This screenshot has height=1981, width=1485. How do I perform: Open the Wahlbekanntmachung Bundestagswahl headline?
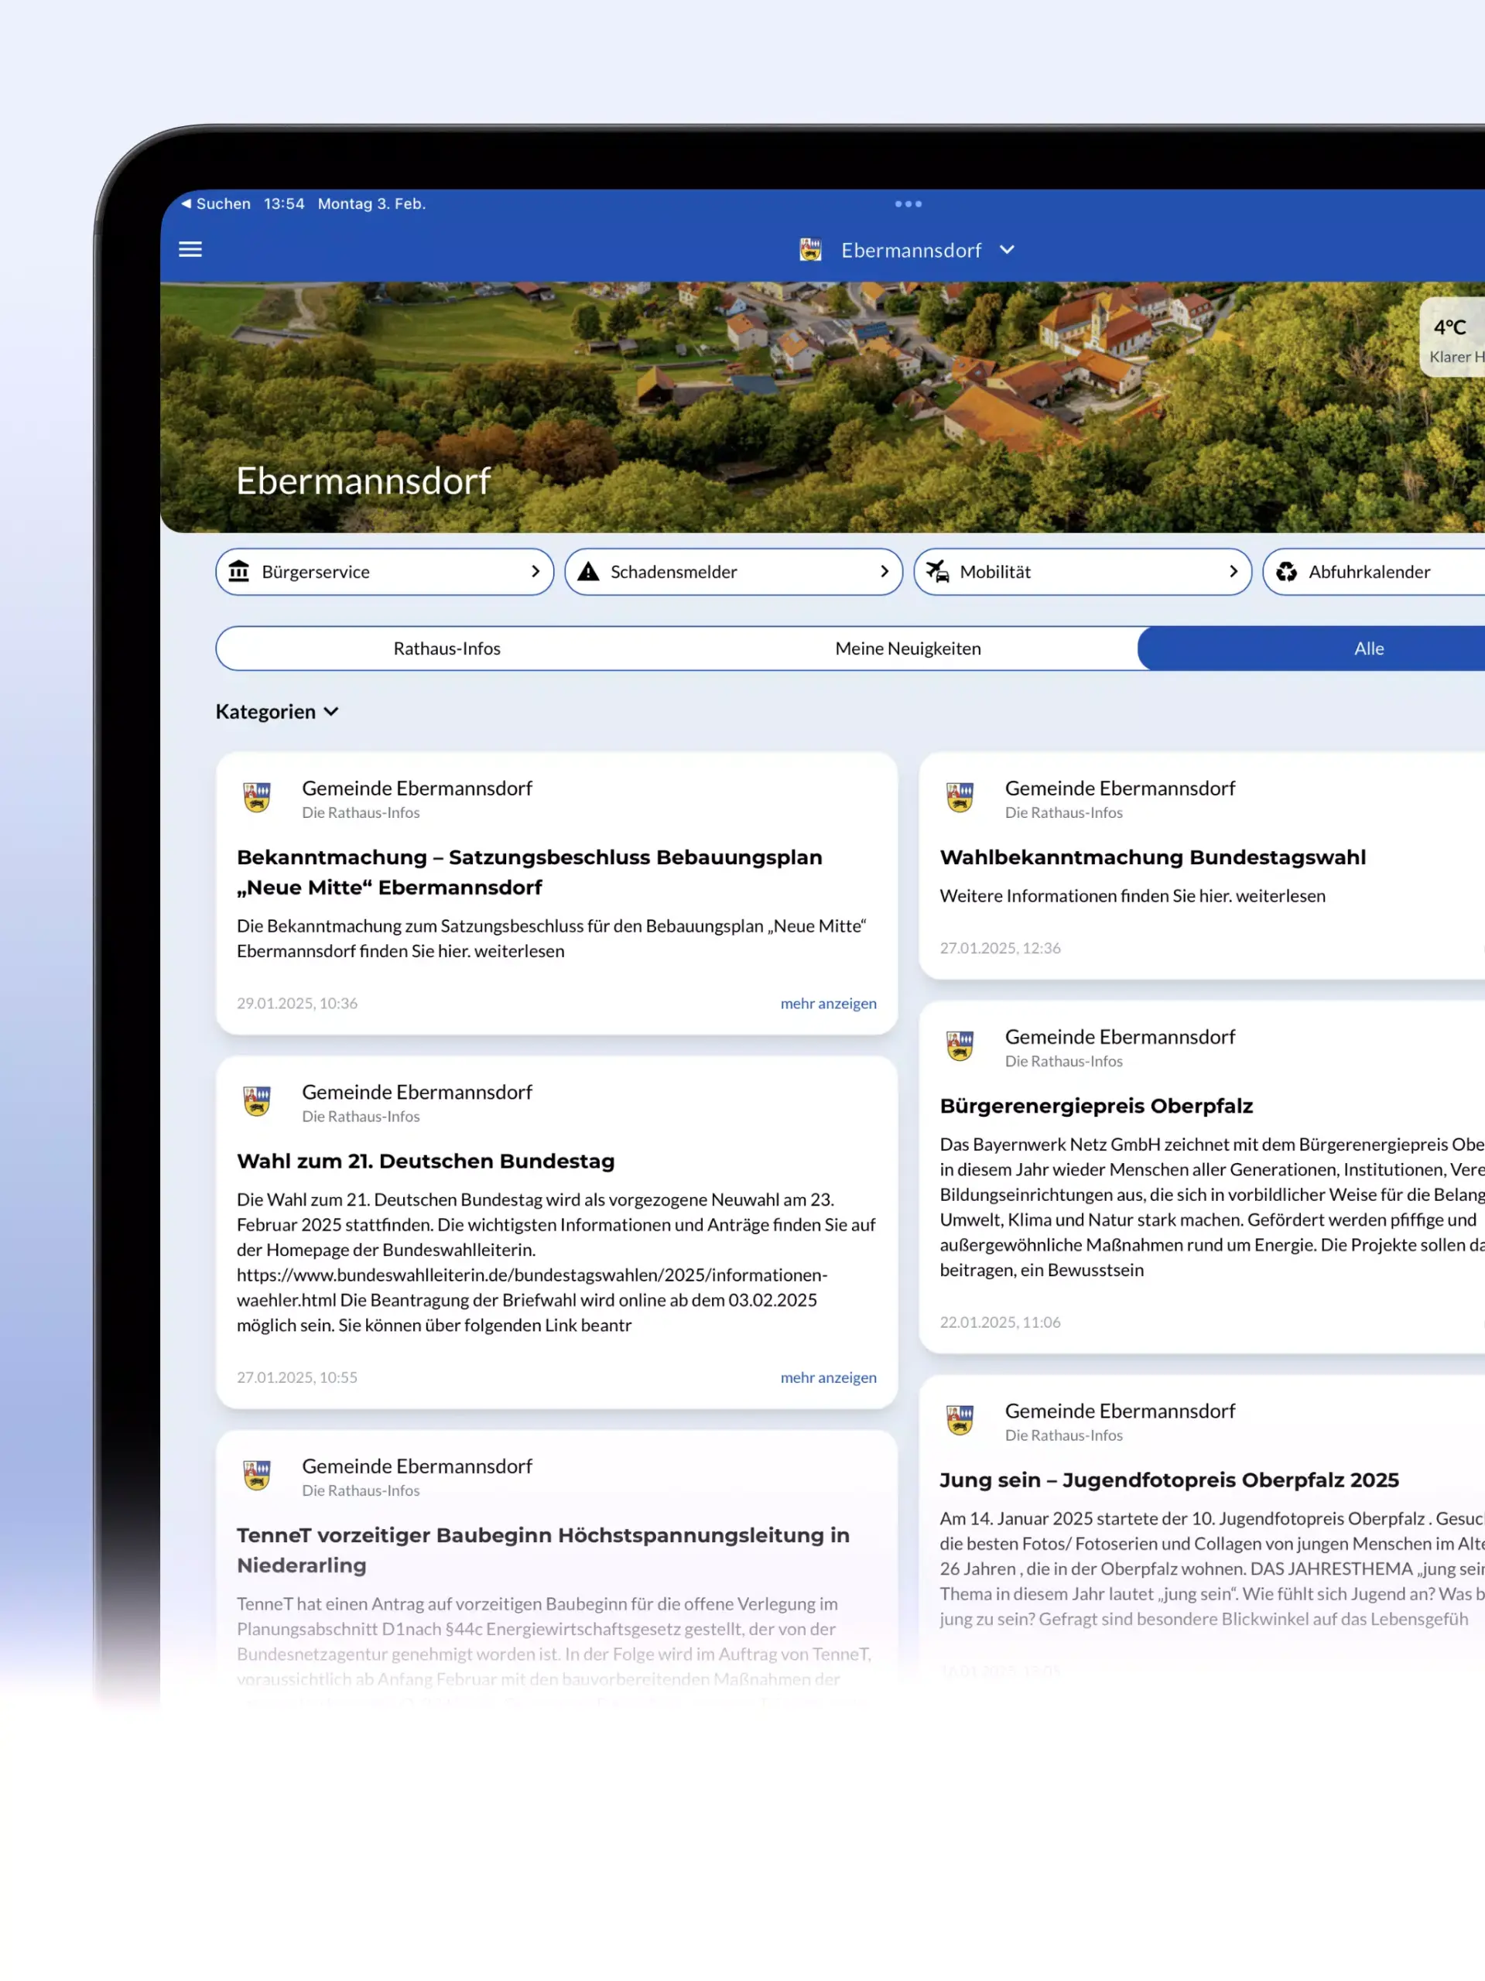(x=1153, y=857)
